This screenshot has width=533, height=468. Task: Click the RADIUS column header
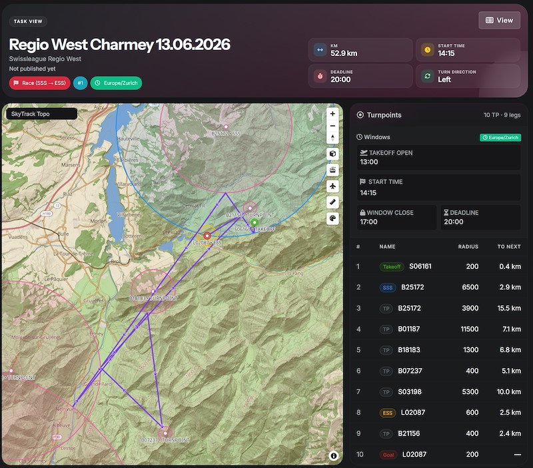468,246
